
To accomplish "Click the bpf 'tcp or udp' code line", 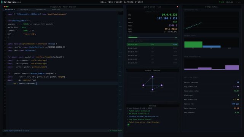I will click(x=22, y=34).
